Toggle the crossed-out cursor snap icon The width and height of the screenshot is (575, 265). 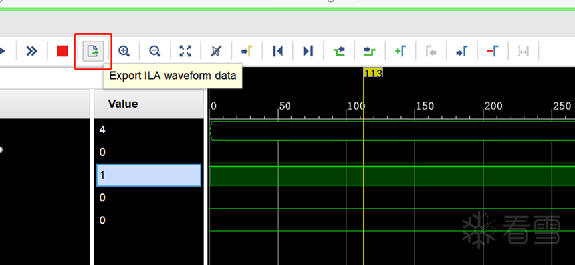pyautogui.click(x=216, y=51)
